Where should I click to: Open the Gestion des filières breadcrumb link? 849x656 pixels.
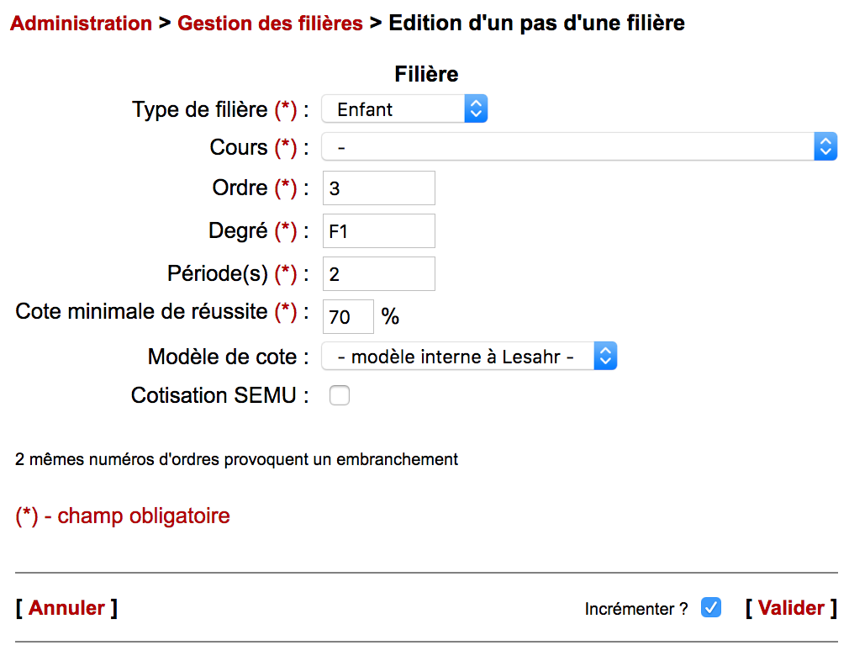click(270, 24)
